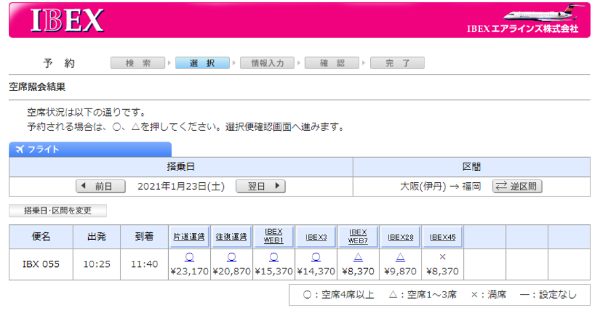Click price ¥8,370 under IBEX45
Viewport: 600px width, 313px height.
(442, 272)
